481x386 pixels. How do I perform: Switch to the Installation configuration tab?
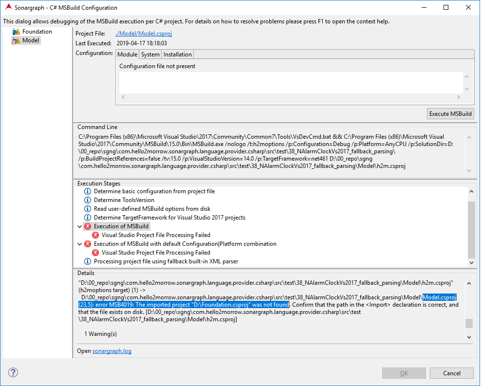pos(177,54)
